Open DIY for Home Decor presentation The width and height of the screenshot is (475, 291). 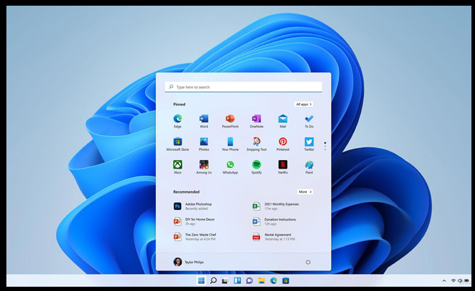point(194,221)
